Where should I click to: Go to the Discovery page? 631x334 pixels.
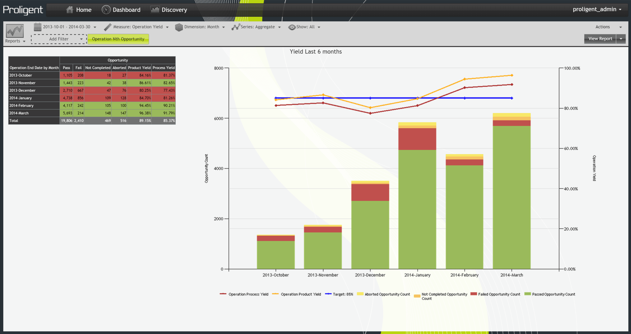174,10
